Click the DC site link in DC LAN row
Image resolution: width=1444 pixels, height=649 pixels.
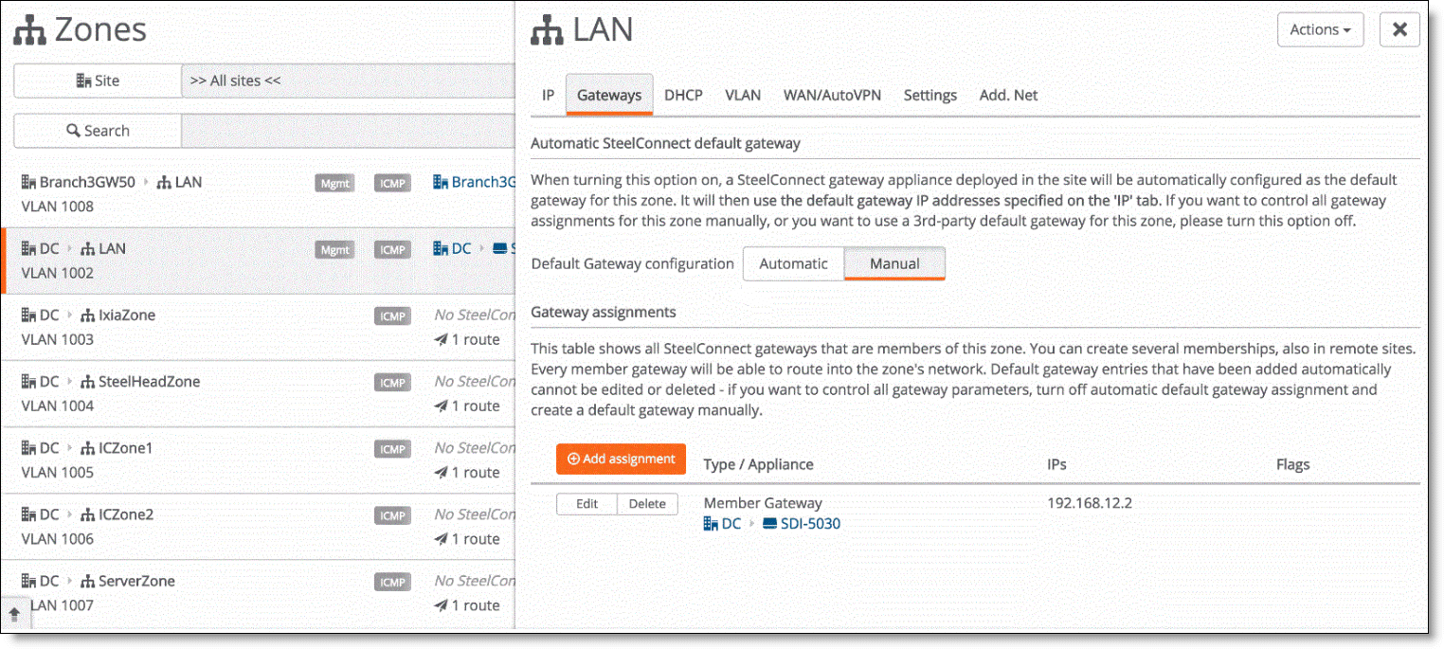[x=461, y=248]
